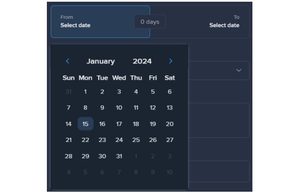
Task: Select Saturday January 6
Action: pyautogui.click(x=169, y=91)
